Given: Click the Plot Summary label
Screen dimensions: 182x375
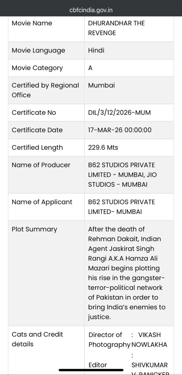Looking at the screenshot, I should (x=34, y=229).
